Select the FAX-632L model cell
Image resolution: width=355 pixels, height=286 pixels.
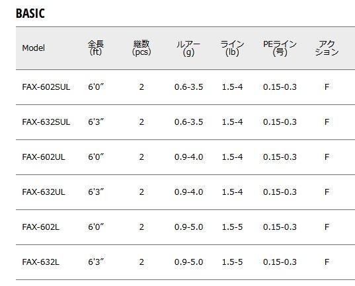(x=41, y=262)
